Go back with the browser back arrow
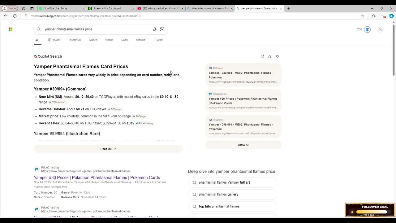396x223 pixels. [6, 16]
